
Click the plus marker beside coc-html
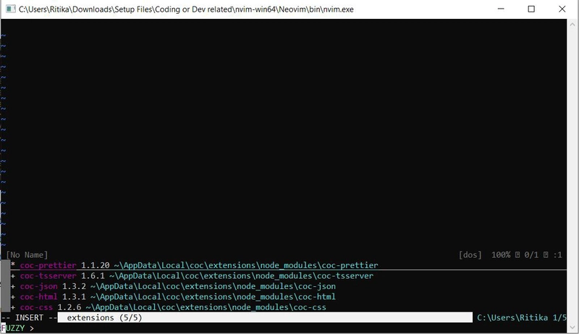pyautogui.click(x=13, y=296)
